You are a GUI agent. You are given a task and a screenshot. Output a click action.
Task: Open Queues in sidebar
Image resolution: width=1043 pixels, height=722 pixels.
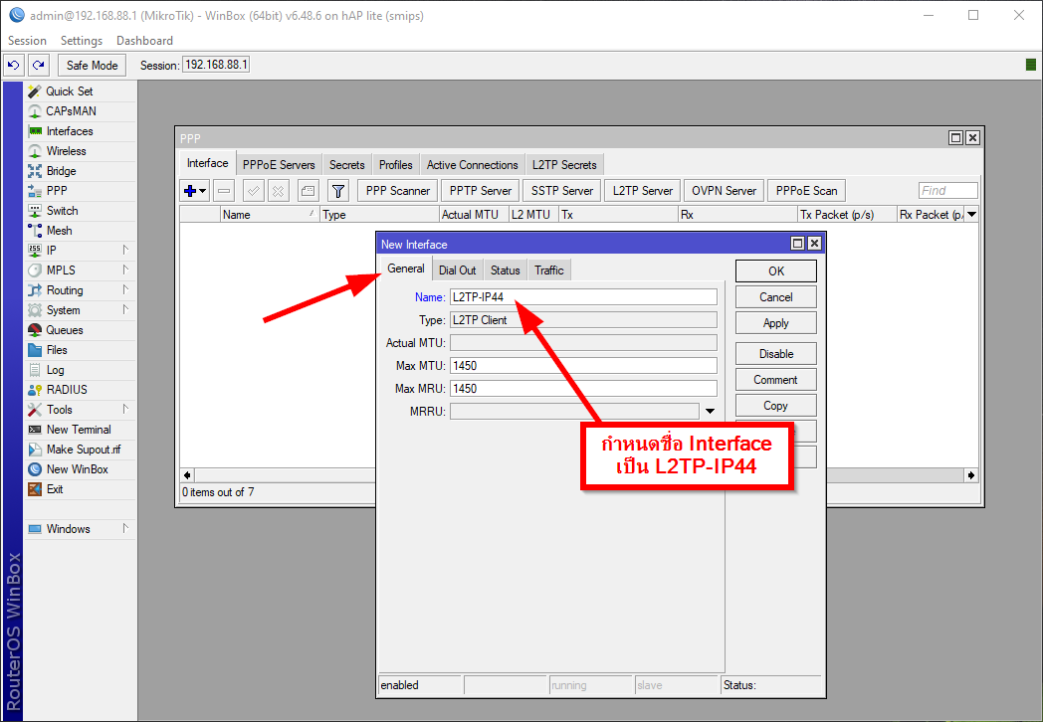(x=65, y=330)
